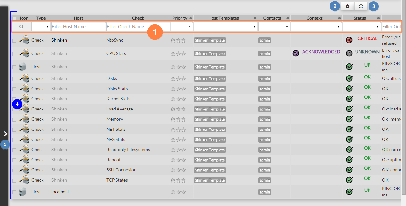
Task: Click the purple ACKNOWLEDGED context icon
Action: pos(296,53)
